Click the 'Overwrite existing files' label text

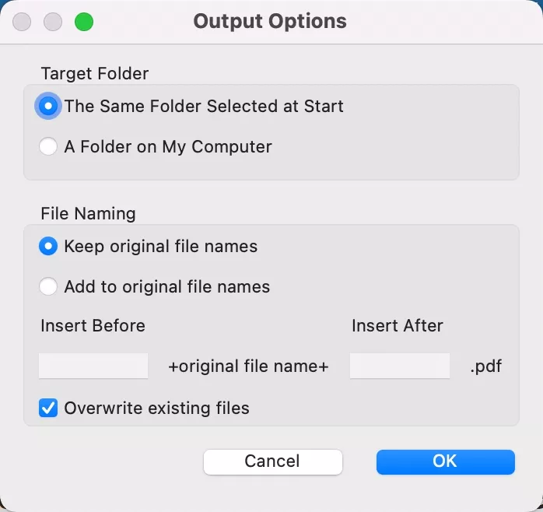[x=156, y=408]
